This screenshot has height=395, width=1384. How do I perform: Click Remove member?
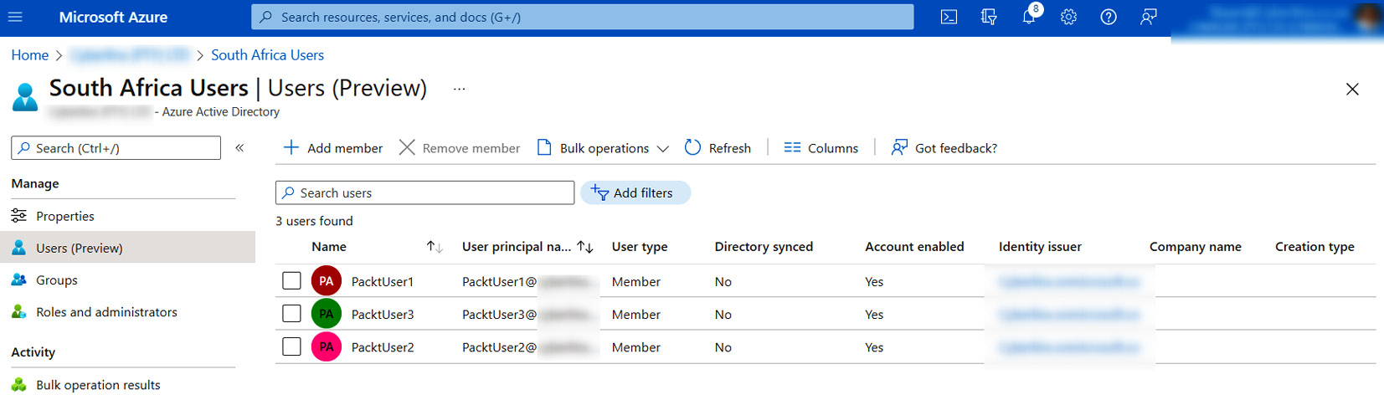pos(460,148)
